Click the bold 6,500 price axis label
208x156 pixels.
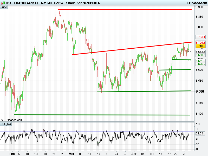pyautogui.click(x=200, y=92)
